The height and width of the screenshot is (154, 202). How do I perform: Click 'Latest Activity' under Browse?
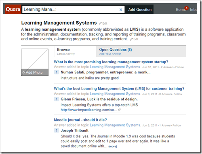pyautogui.click(x=66, y=54)
